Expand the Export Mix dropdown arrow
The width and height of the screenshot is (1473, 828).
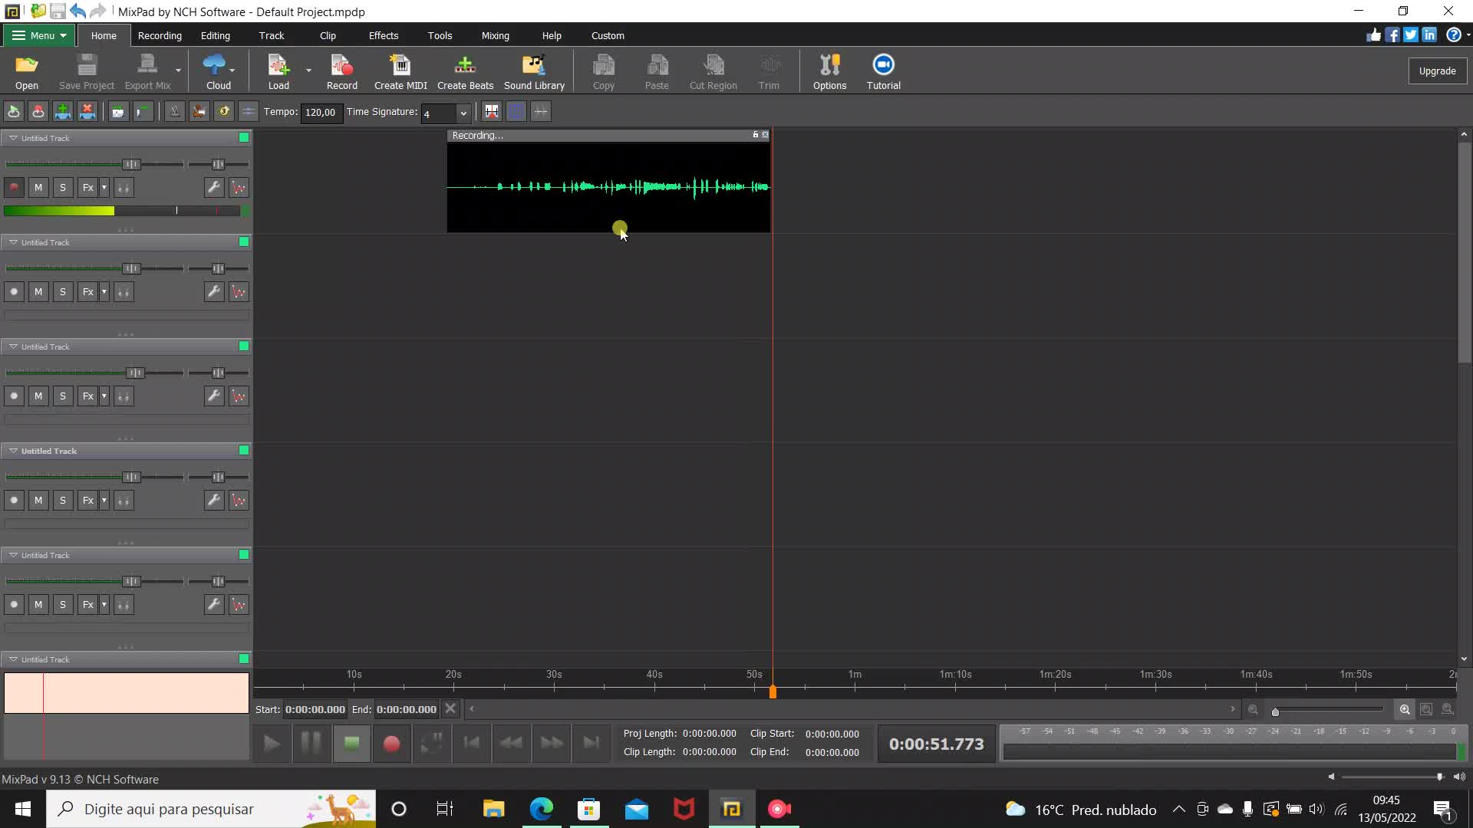coord(178,71)
